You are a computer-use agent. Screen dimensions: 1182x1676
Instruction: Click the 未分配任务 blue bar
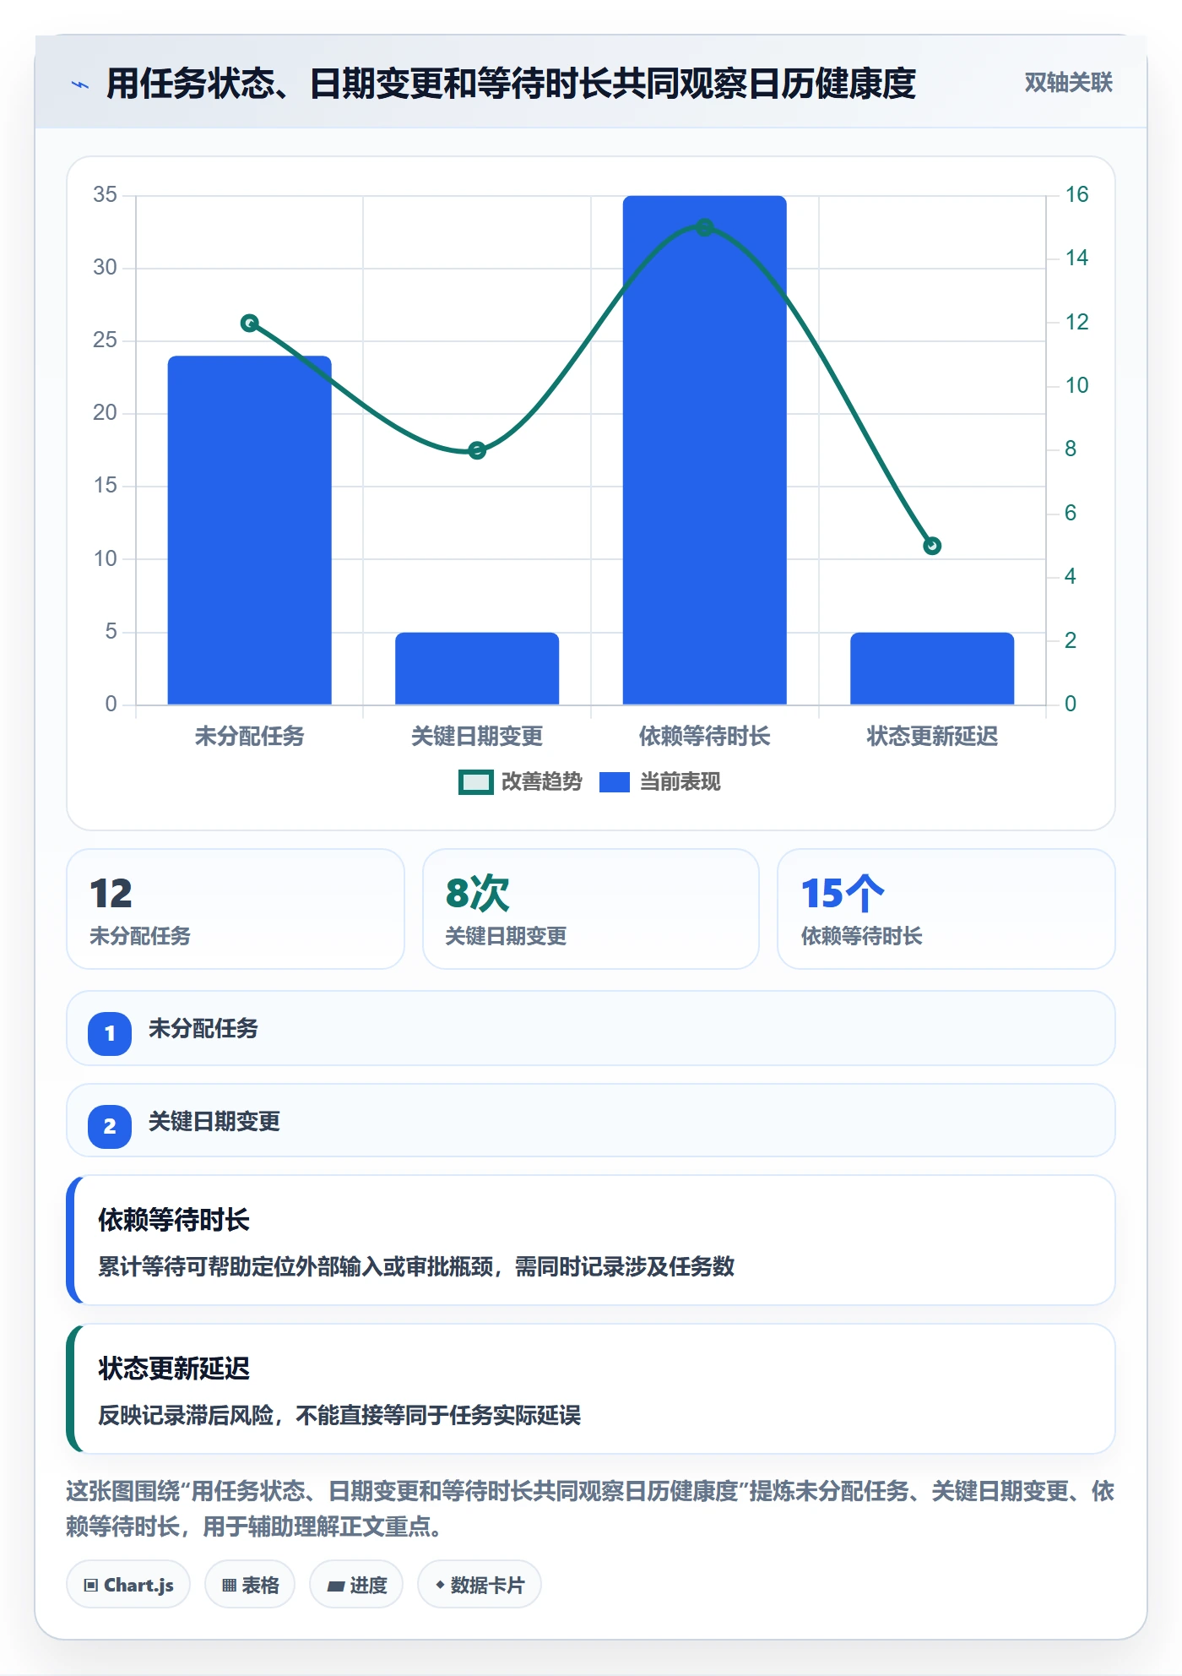[249, 530]
